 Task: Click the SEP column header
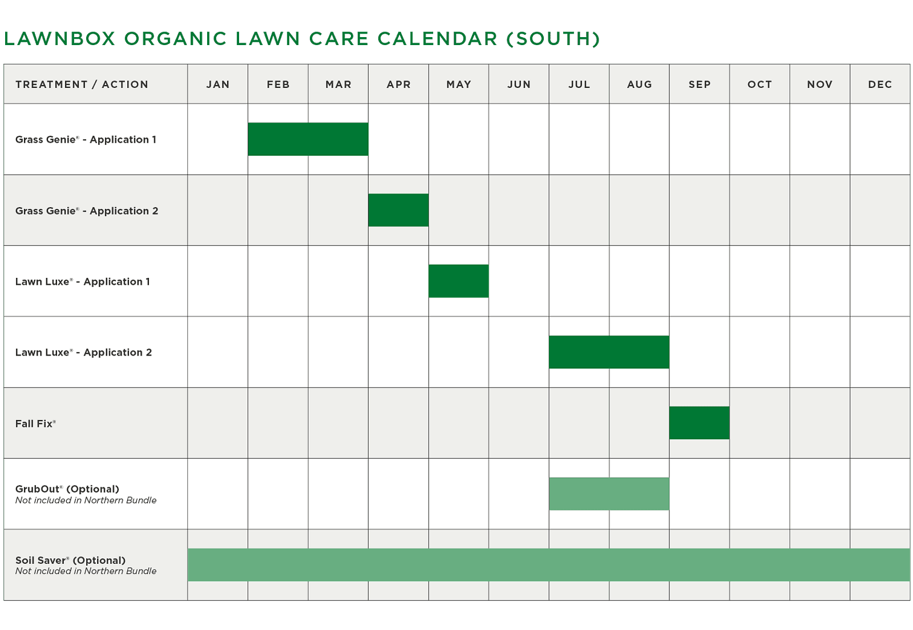700,84
